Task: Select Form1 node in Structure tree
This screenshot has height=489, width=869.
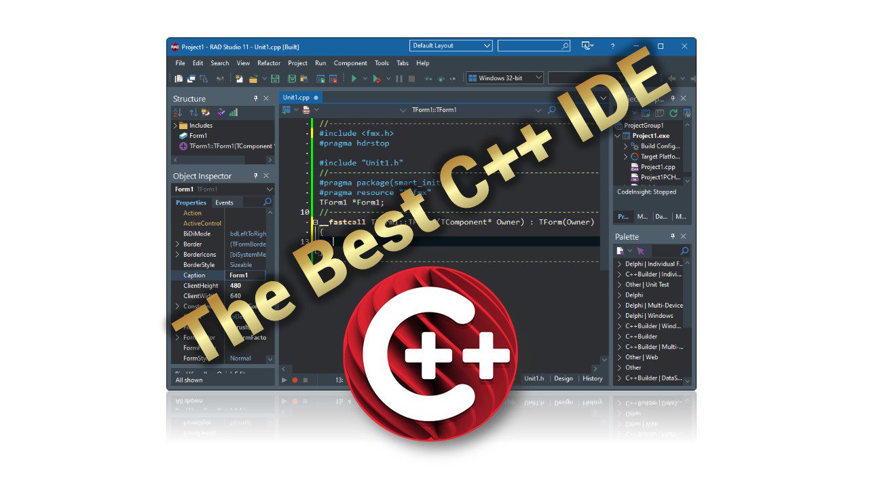Action: coord(198,136)
